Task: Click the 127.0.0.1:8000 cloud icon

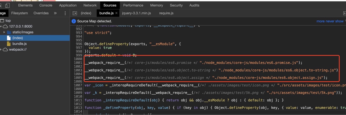Action: coord(5,26)
